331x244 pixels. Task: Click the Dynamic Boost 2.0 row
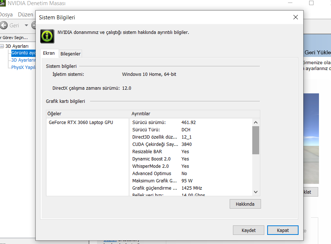point(192,159)
